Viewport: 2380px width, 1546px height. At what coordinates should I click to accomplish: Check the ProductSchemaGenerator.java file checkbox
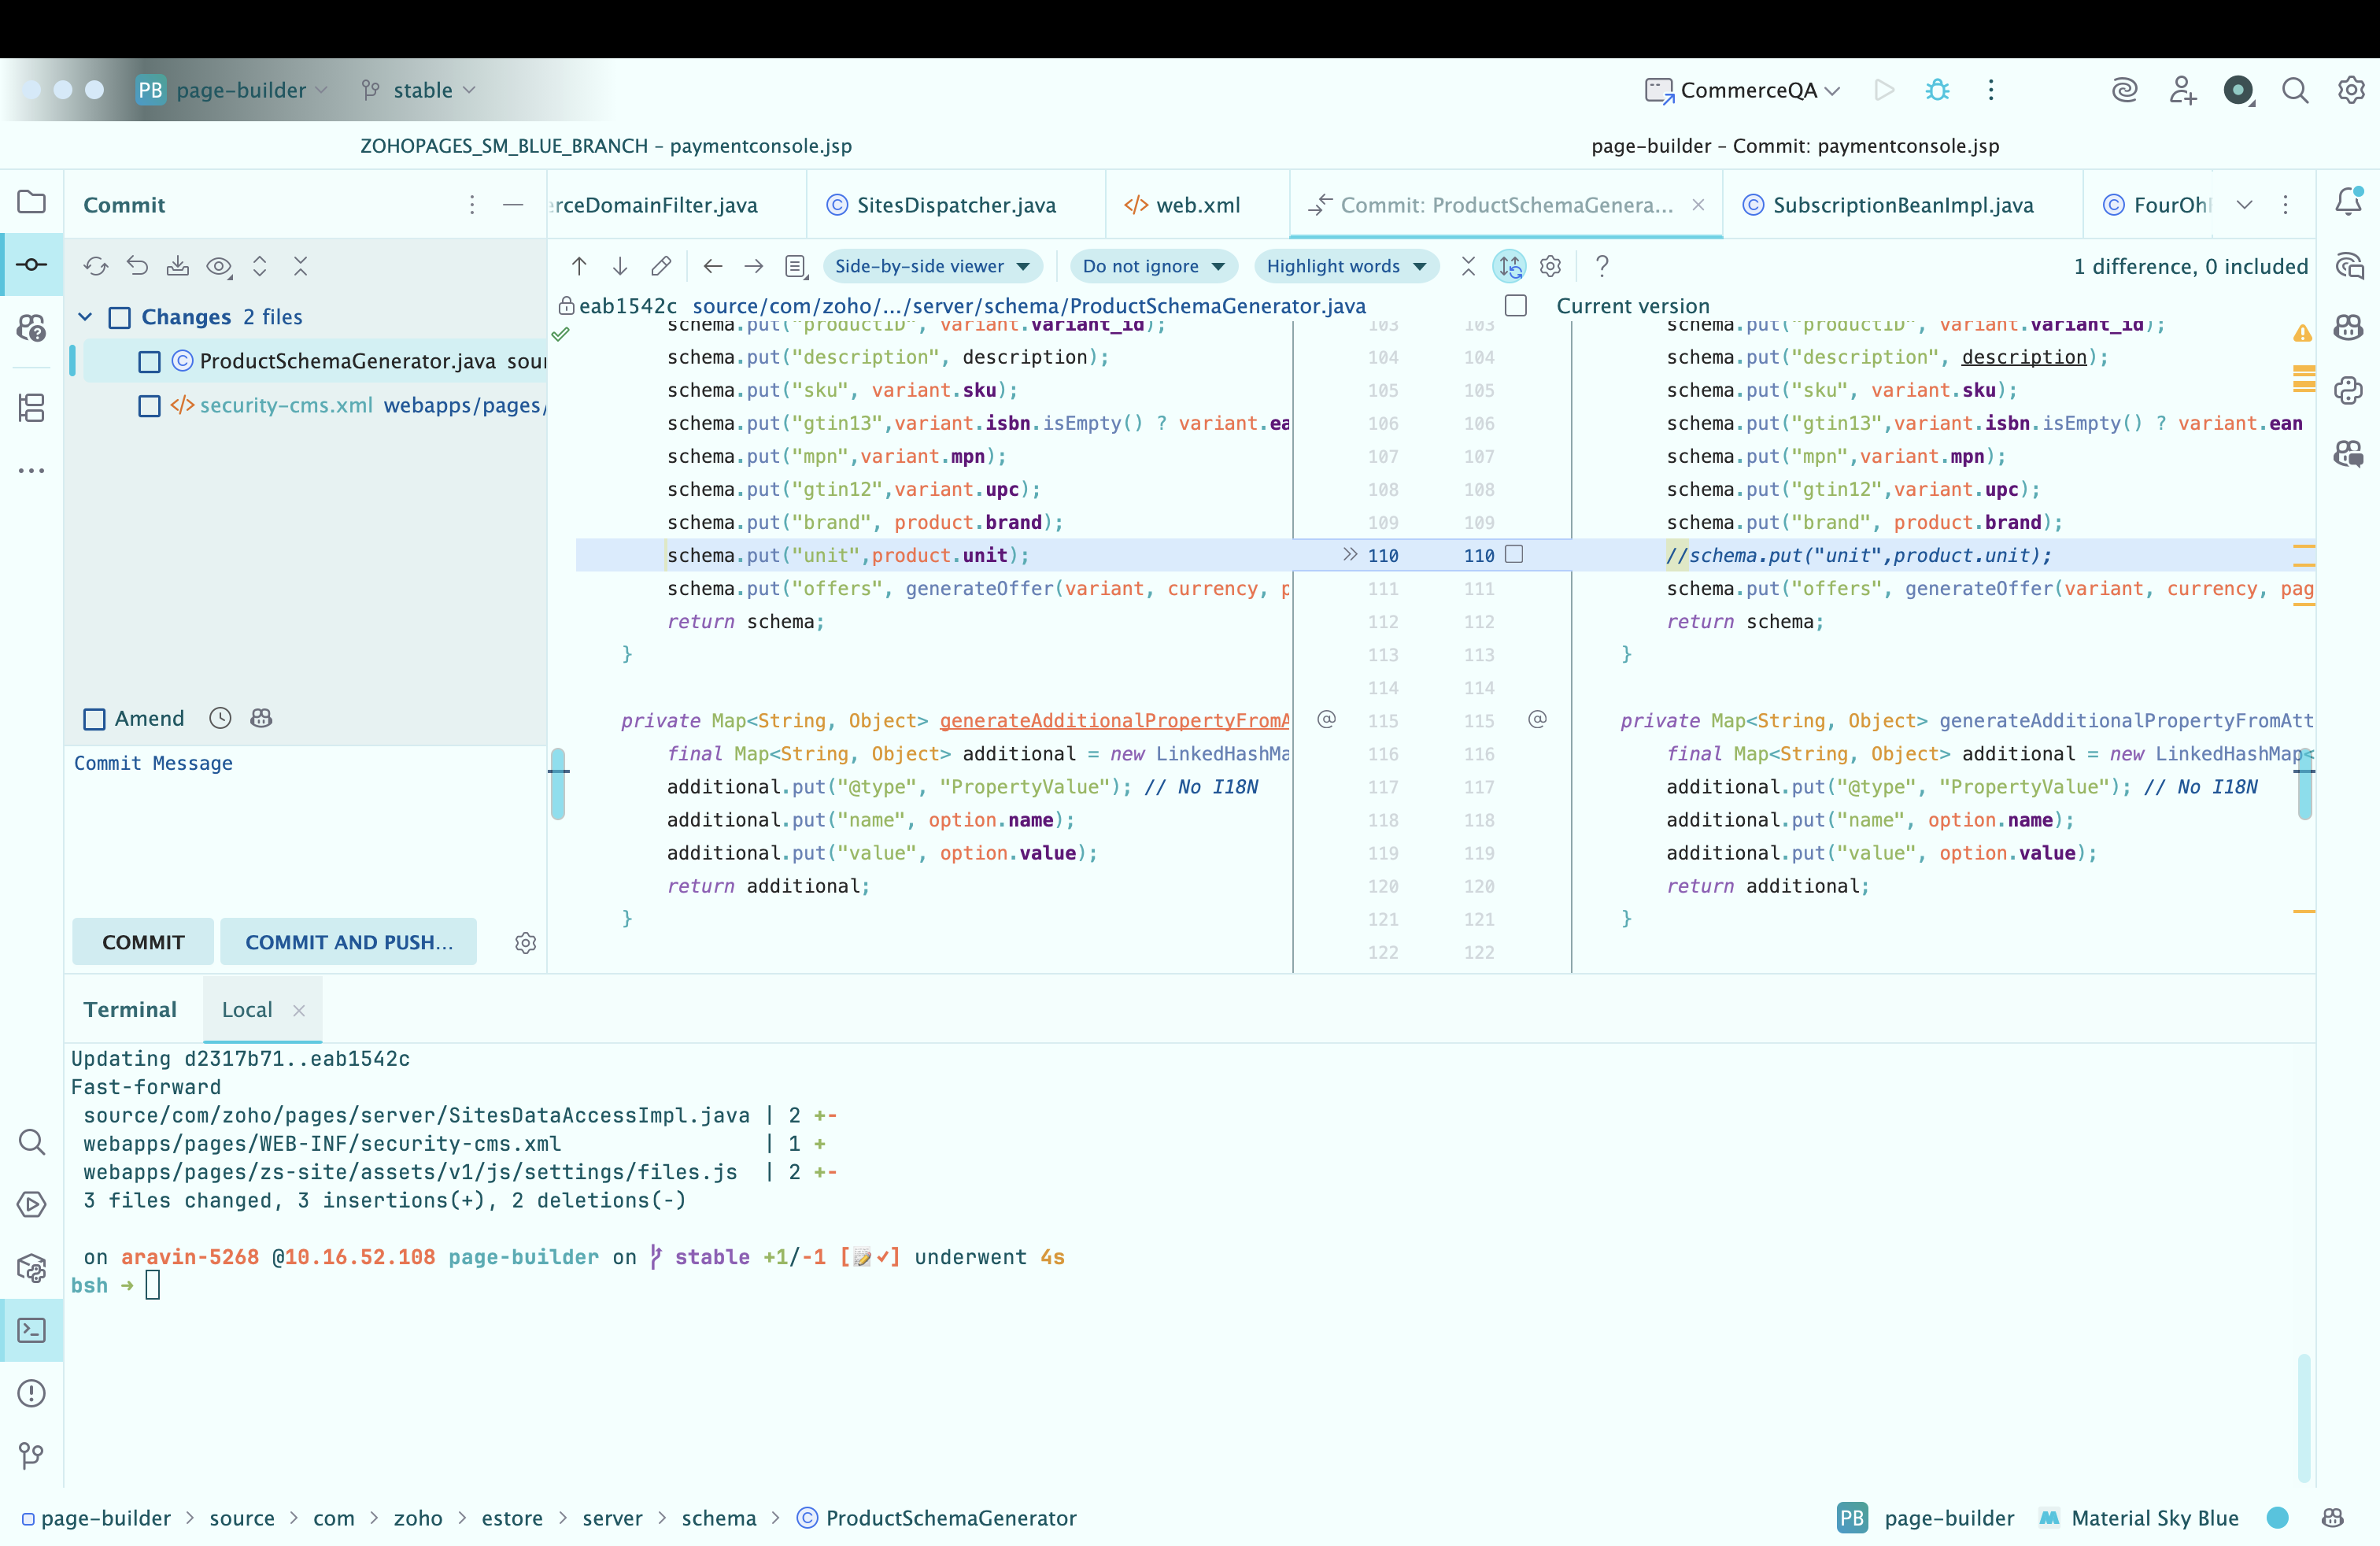click(x=149, y=361)
